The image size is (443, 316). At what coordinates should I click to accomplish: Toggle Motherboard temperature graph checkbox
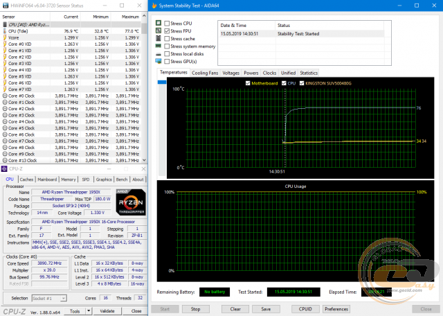[x=248, y=83]
